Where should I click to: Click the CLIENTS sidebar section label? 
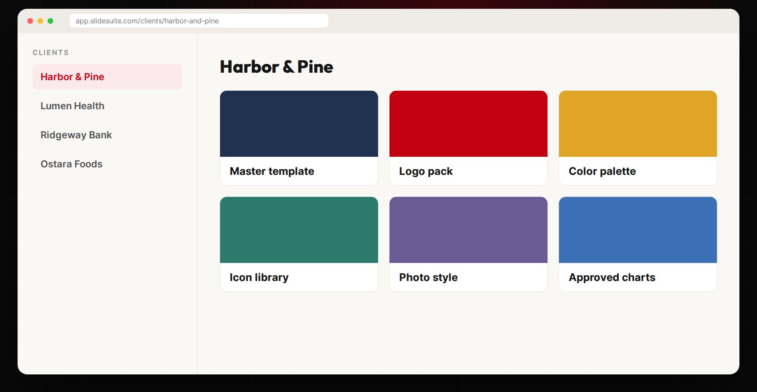coord(51,52)
